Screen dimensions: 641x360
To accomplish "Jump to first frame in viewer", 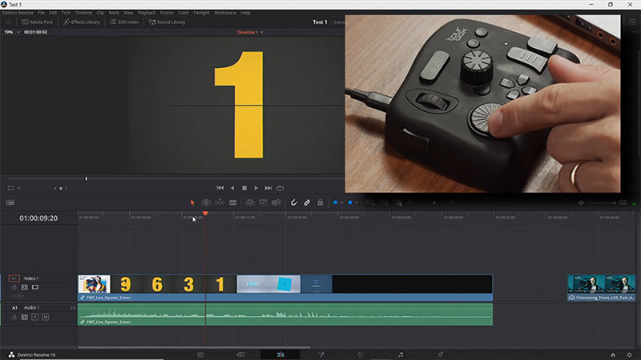I will coord(220,187).
